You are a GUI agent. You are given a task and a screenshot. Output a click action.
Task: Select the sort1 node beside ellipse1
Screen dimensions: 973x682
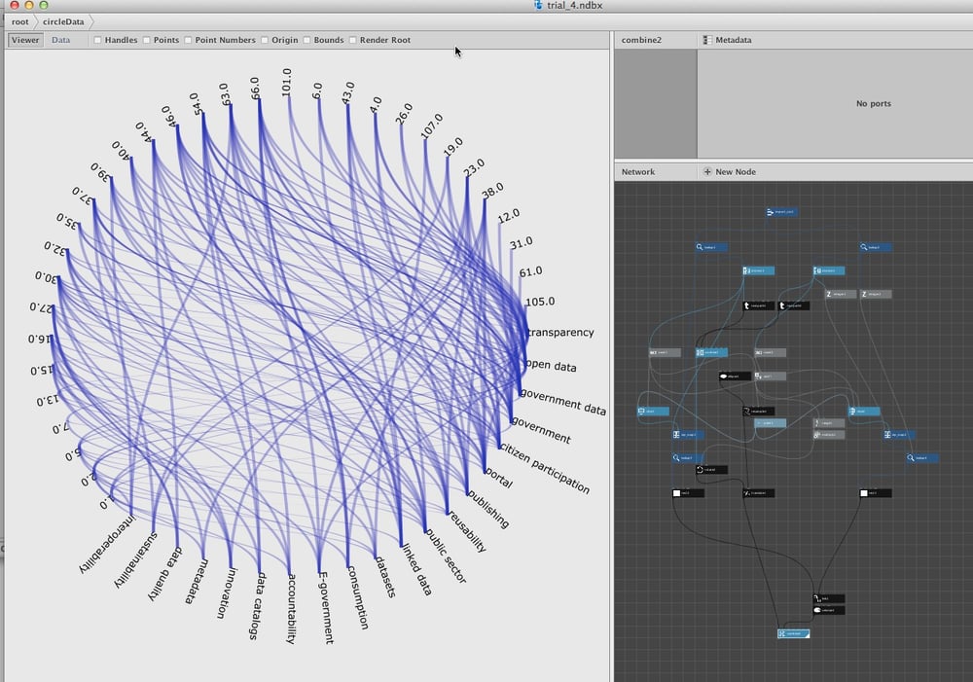[770, 377]
